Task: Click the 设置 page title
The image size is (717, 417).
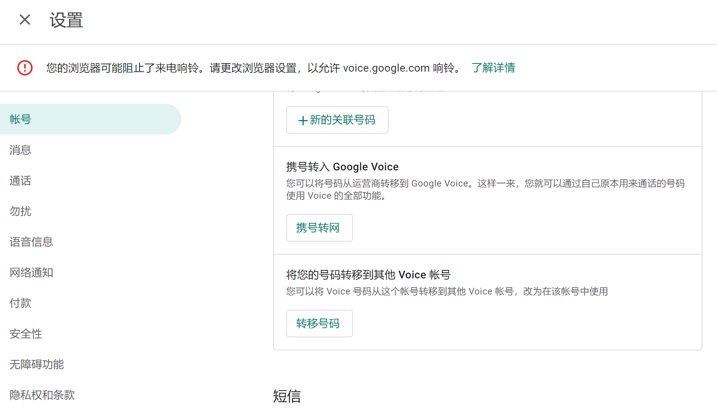Action: [x=66, y=20]
